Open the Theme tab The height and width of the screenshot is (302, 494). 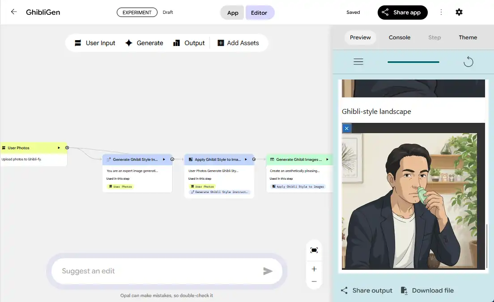pyautogui.click(x=468, y=38)
